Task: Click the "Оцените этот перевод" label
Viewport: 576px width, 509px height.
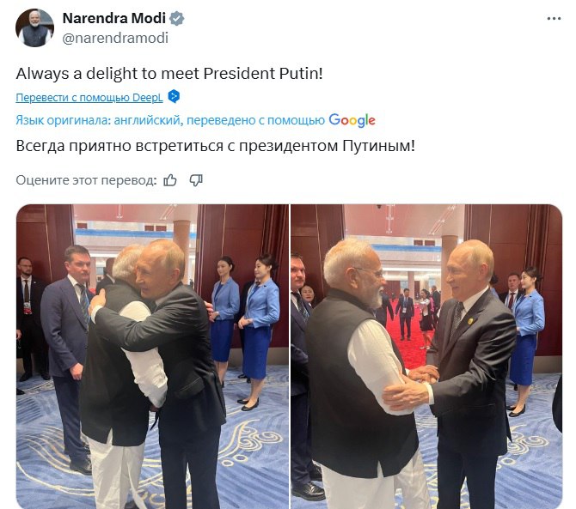Action: (86, 179)
